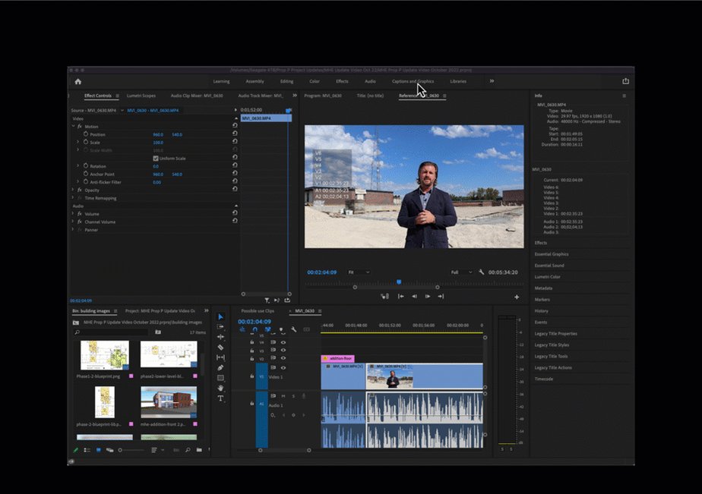
Task: Open Program monitor settings wrench
Action: pyautogui.click(x=481, y=272)
